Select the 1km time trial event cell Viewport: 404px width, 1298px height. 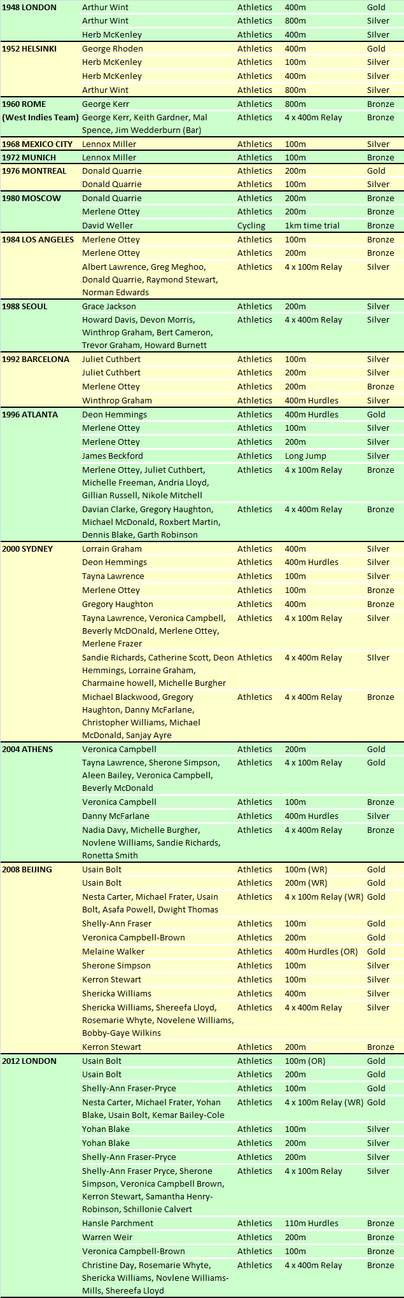click(x=312, y=226)
